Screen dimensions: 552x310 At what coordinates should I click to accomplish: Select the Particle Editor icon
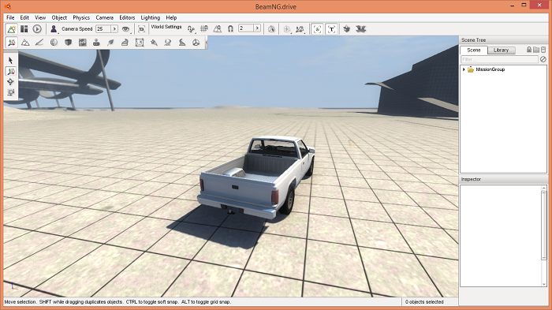(154, 43)
